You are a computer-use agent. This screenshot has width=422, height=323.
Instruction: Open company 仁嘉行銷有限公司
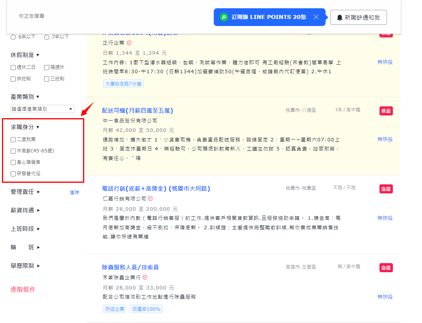pos(124,199)
